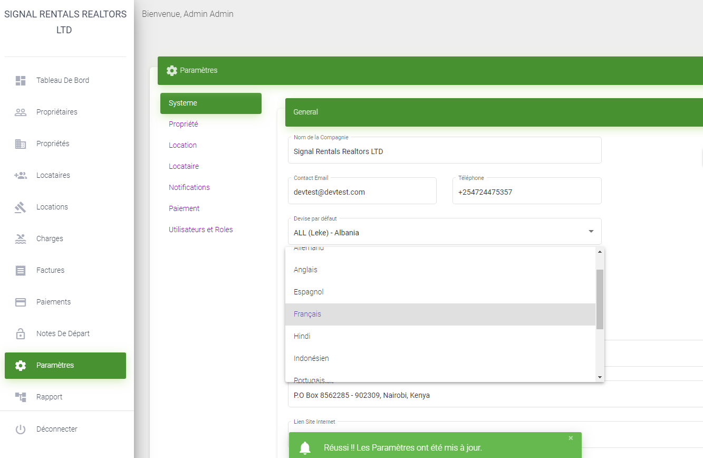The image size is (703, 458).
Task: Select the Propriétaires people icon
Action: (20, 112)
